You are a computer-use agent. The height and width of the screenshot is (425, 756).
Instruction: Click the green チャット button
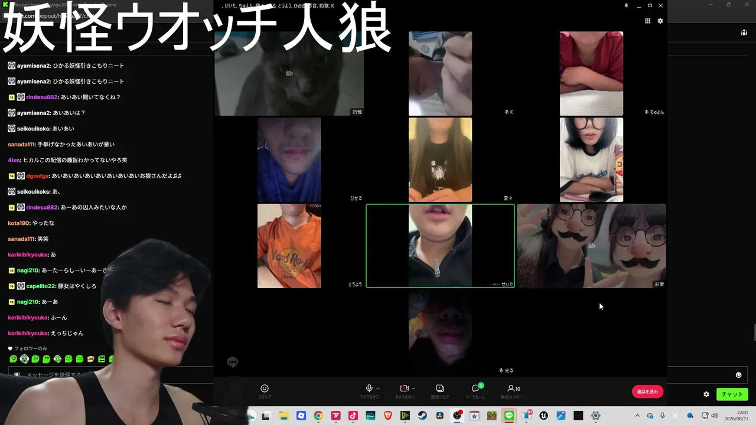point(732,394)
